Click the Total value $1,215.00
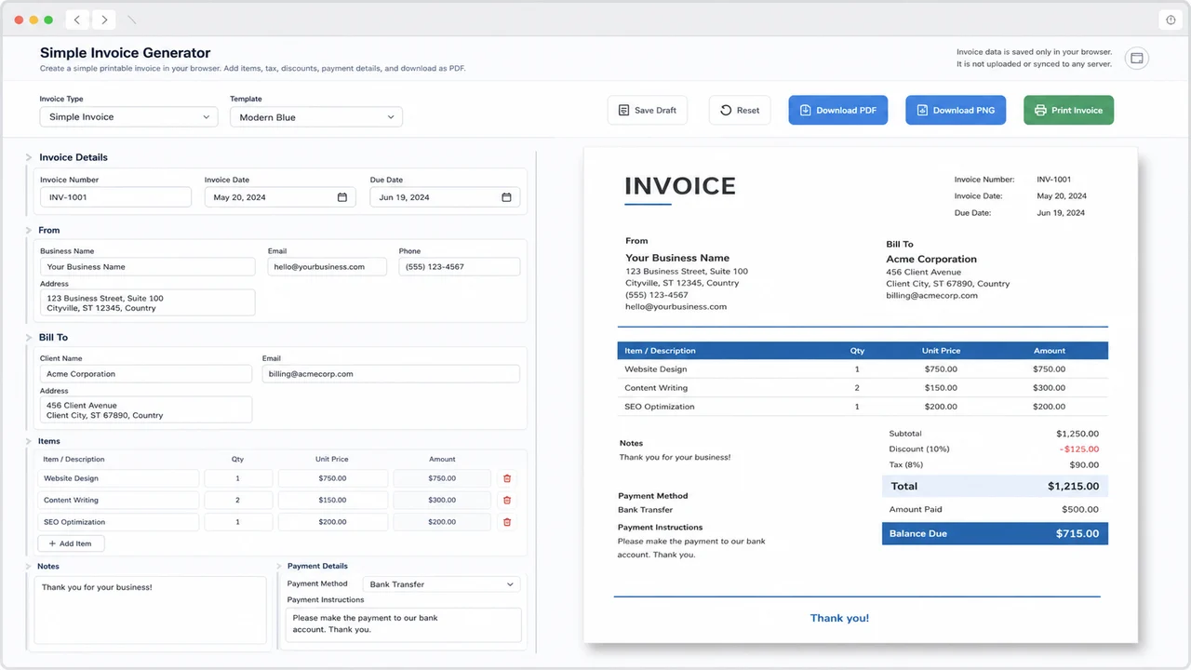Viewport: 1191px width, 670px height. click(x=1073, y=486)
